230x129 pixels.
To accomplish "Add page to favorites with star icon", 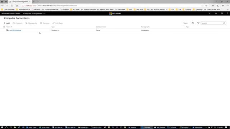I will coord(206,6).
